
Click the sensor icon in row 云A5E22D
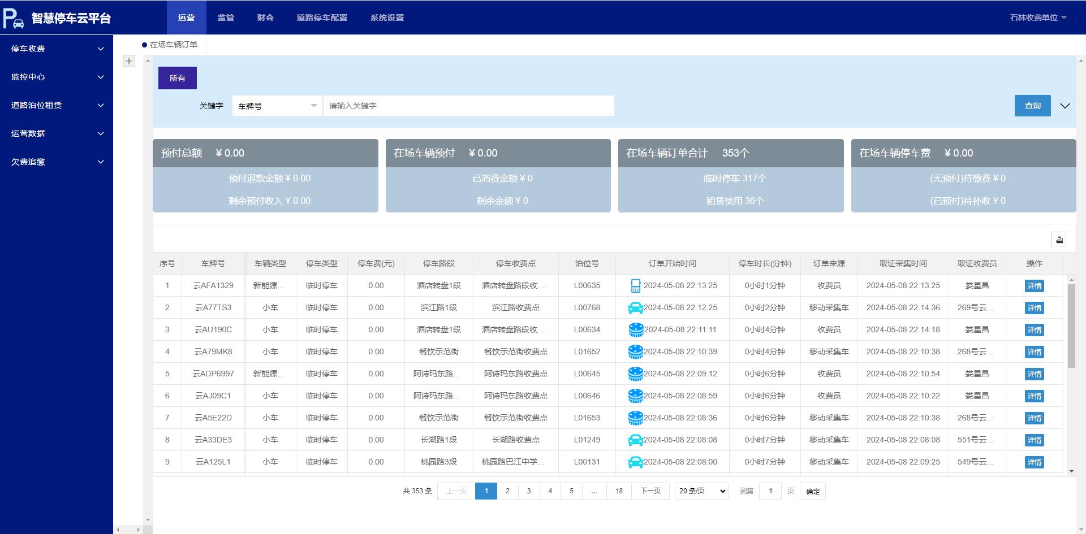636,418
